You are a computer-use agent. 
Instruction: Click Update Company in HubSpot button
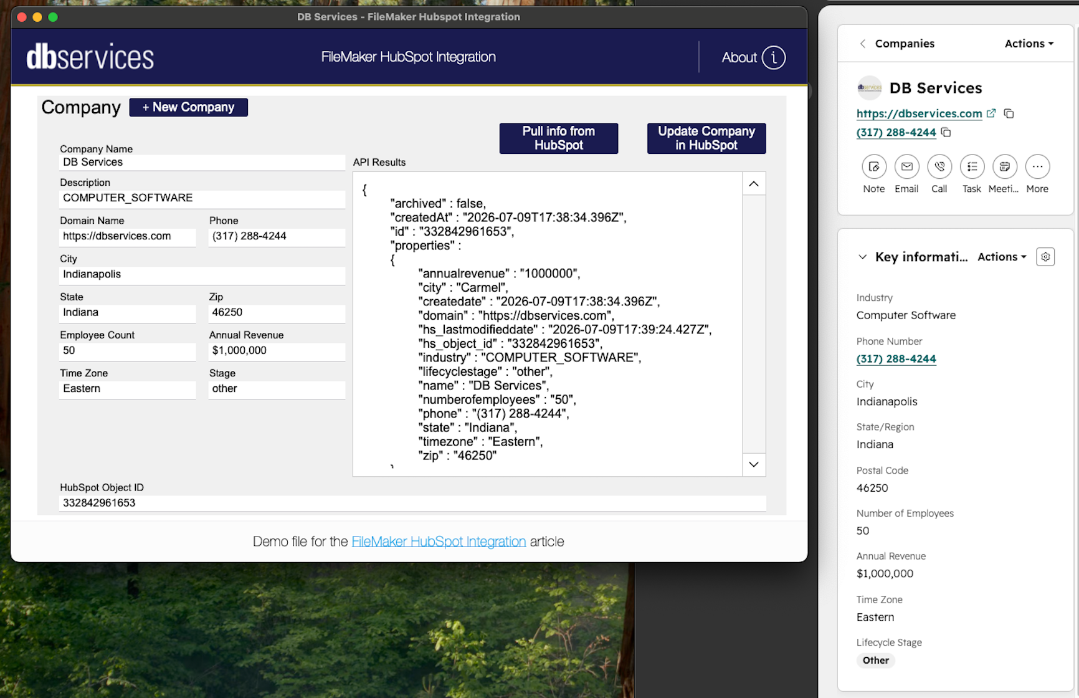pos(706,138)
